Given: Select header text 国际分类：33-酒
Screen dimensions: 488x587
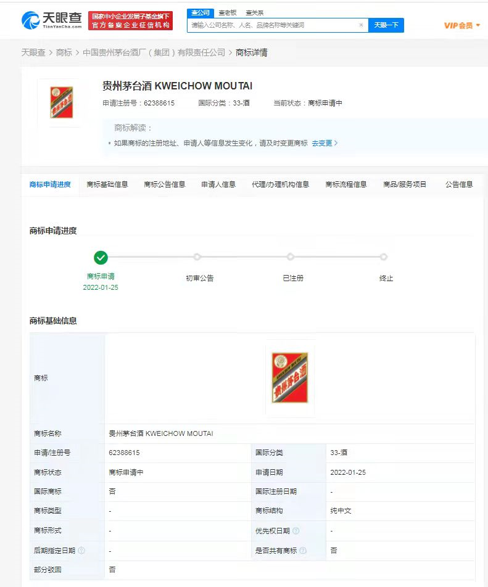Looking at the screenshot, I should point(224,104).
